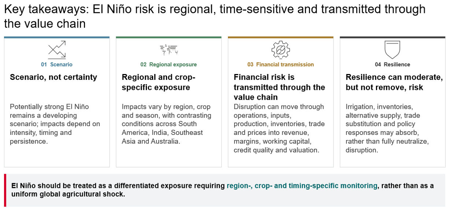Screen dimensions: 450x210
Task: Click the crossing arrows scenario icon
Action: pyautogui.click(x=57, y=49)
